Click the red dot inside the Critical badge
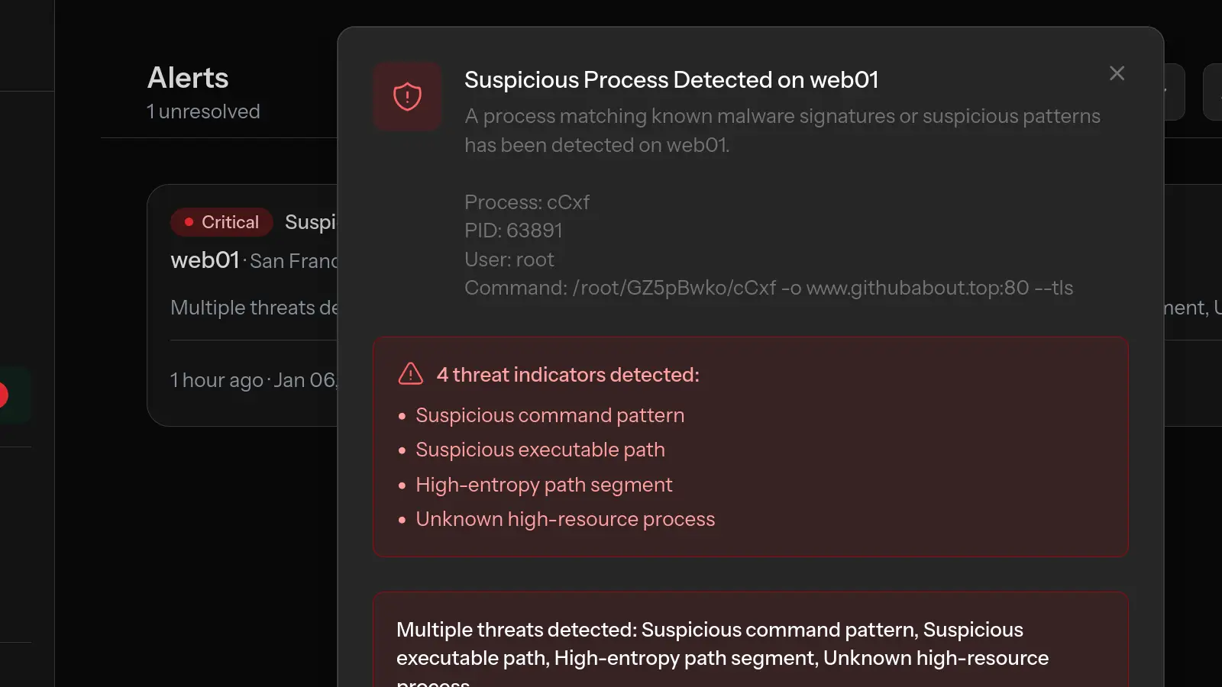Image resolution: width=1222 pixels, height=687 pixels. point(189,222)
